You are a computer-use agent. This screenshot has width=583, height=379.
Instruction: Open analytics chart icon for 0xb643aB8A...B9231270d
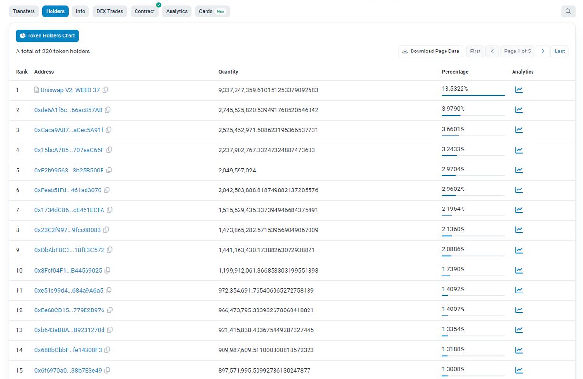[519, 330]
